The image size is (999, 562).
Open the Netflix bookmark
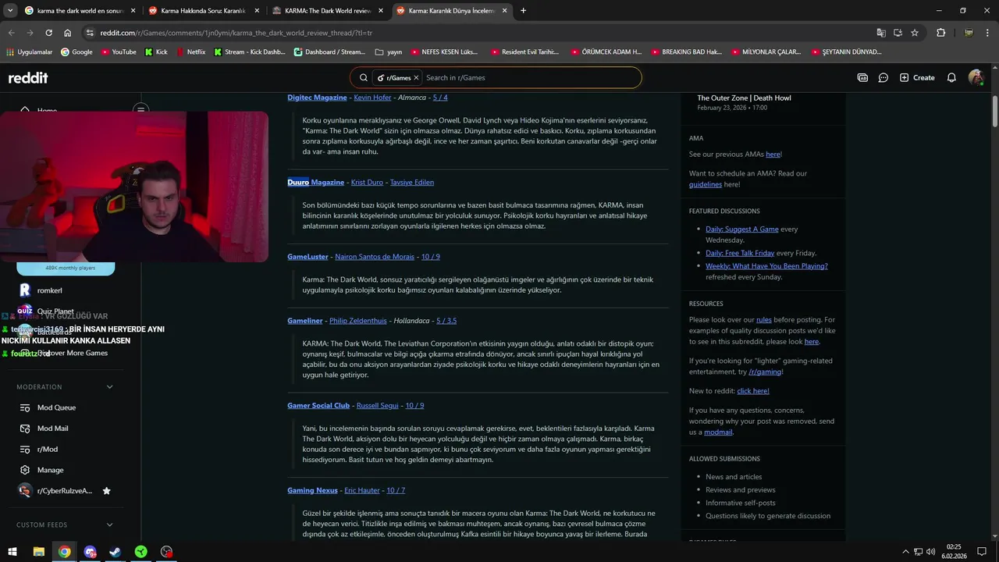tap(190, 52)
